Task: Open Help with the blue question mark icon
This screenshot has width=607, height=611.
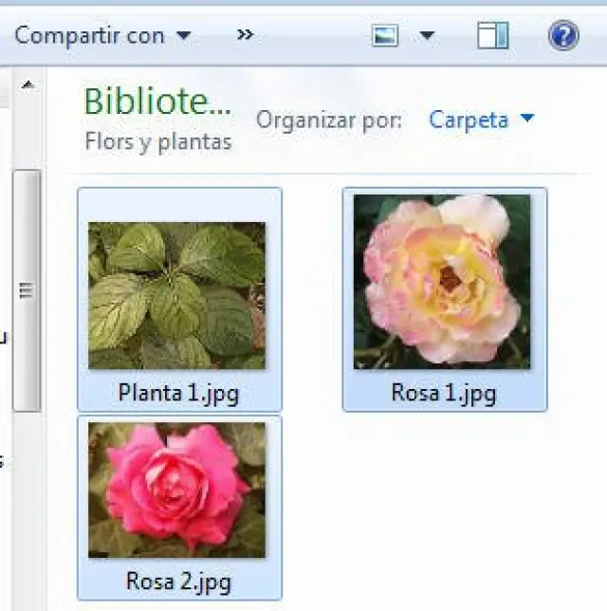Action: pos(563,36)
